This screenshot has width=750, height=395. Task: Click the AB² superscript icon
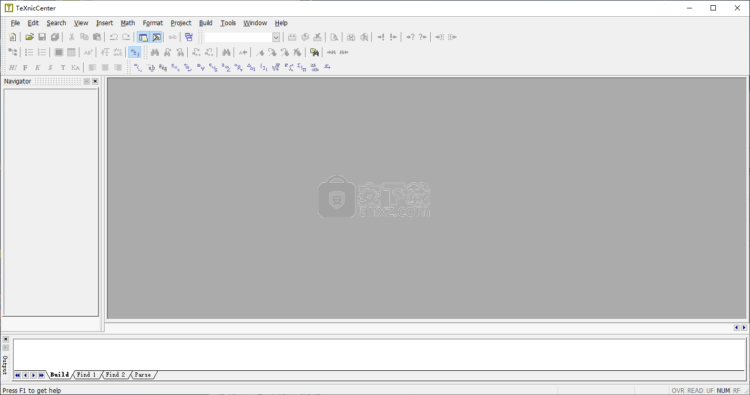88,53
